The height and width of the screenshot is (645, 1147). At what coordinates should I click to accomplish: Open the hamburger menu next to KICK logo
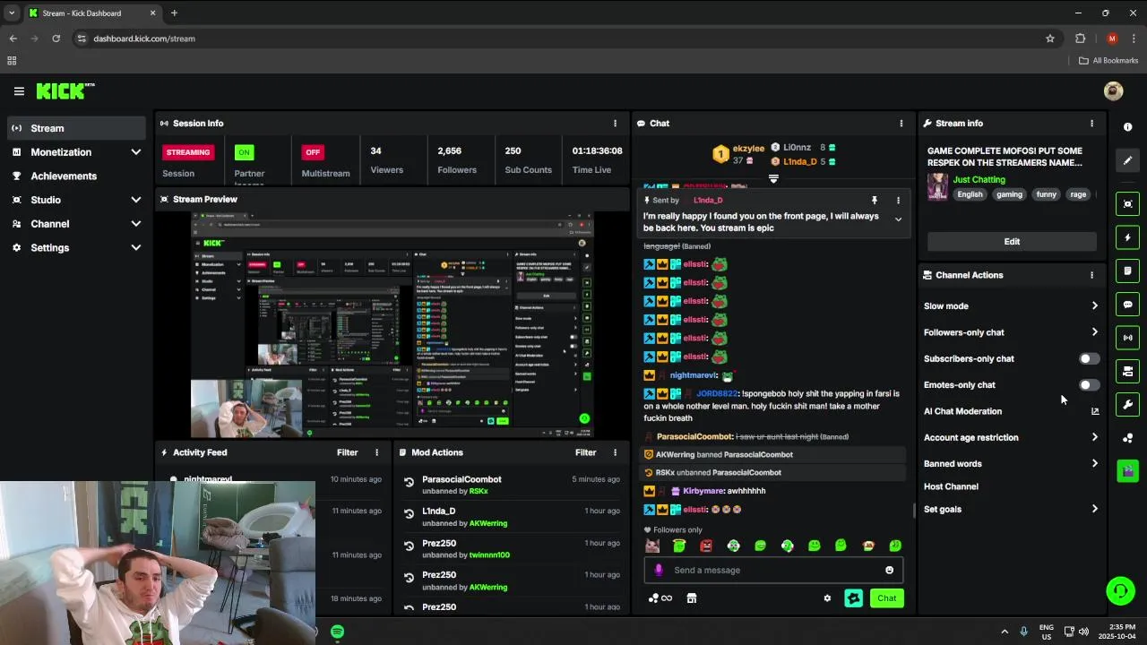(x=19, y=90)
